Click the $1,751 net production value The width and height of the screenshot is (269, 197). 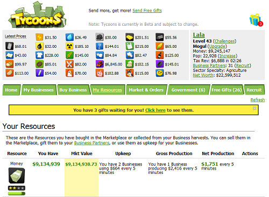[209, 164]
